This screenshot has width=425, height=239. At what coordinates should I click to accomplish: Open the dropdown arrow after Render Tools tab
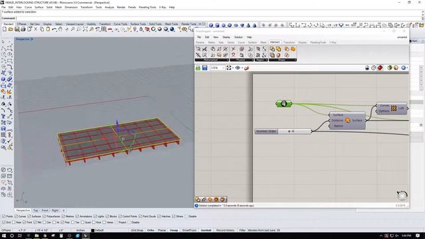[200, 24]
